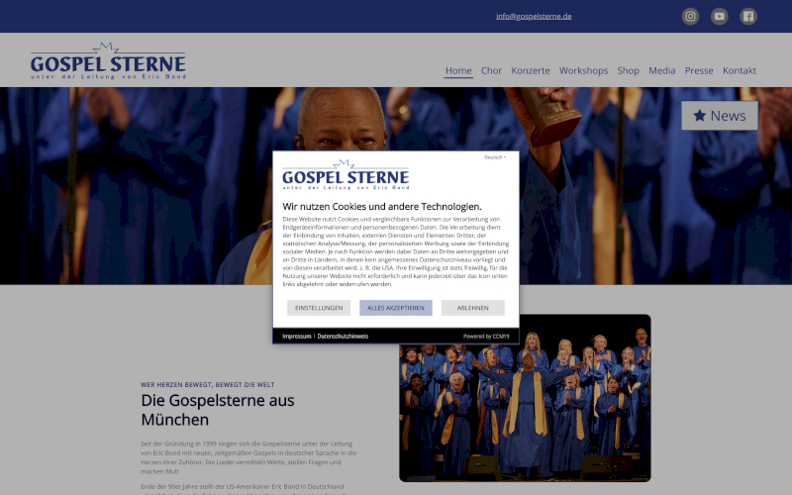Image resolution: width=792 pixels, height=495 pixels.
Task: Open the Instagram social icon
Action: (690, 16)
